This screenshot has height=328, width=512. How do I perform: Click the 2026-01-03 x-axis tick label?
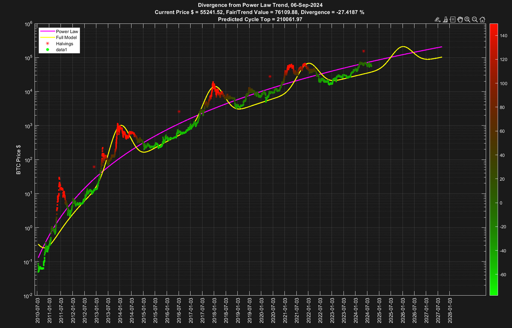403,311
